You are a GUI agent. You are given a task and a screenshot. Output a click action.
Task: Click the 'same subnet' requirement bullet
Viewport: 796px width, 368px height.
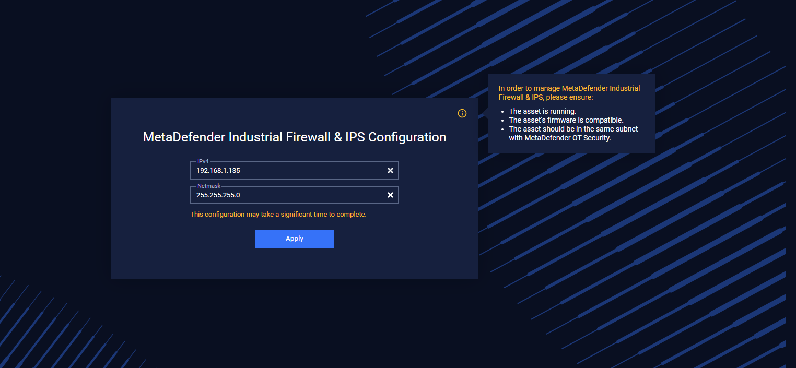click(573, 134)
